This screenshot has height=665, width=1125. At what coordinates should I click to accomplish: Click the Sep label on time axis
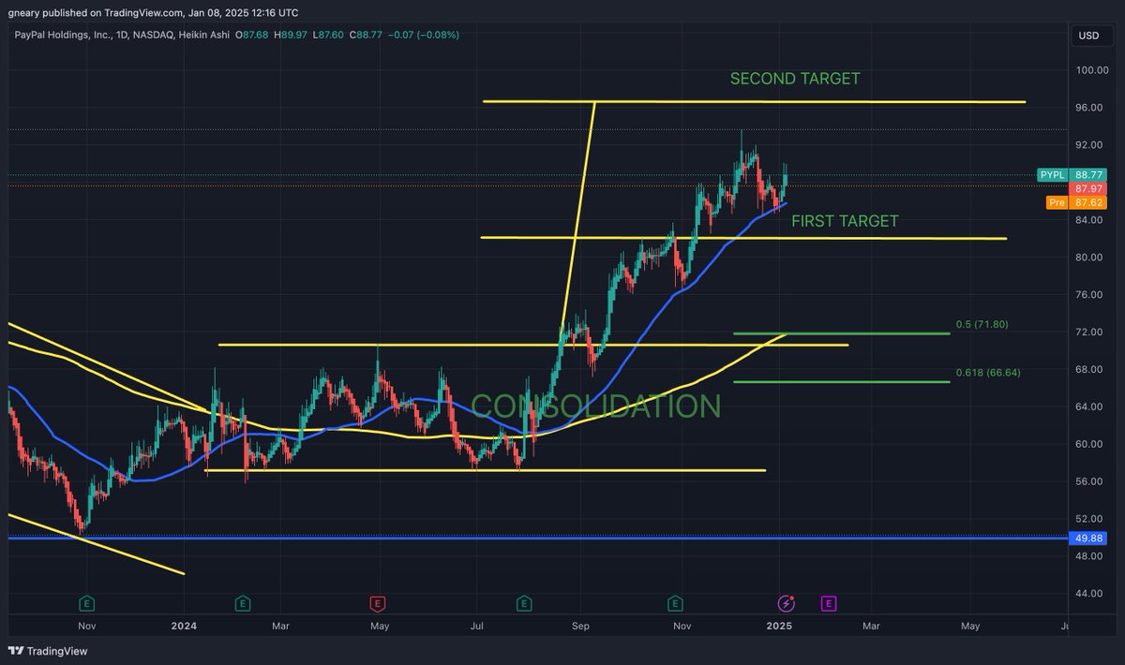coord(580,625)
